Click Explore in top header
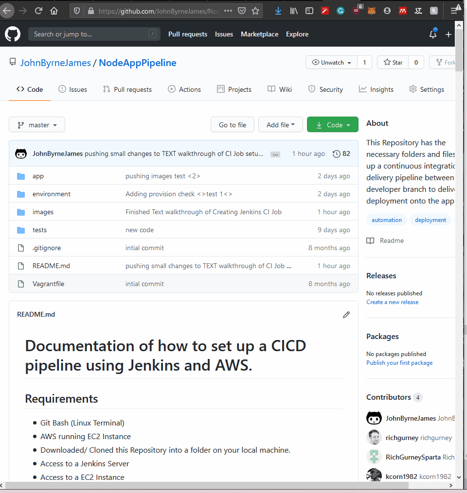467x493 pixels. coord(297,34)
